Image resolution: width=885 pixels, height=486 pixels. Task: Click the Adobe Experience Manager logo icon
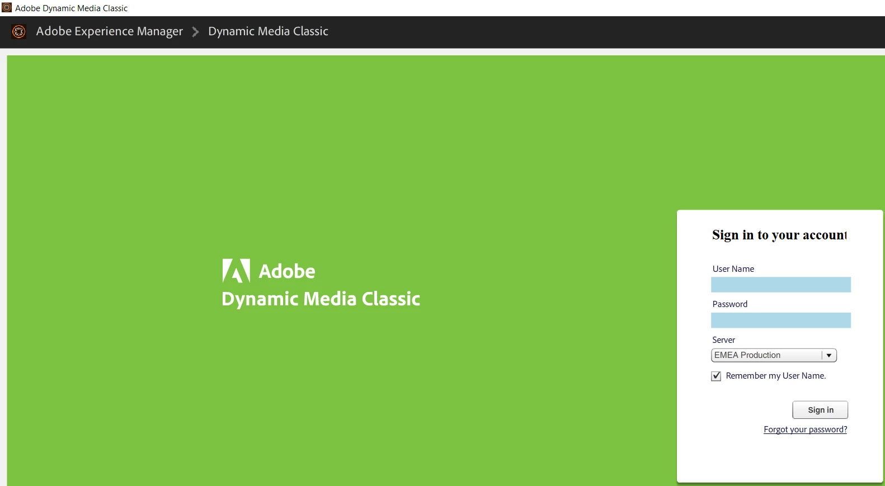click(x=19, y=32)
